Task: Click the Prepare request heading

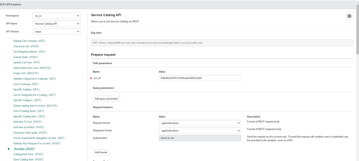Action: 103,55
